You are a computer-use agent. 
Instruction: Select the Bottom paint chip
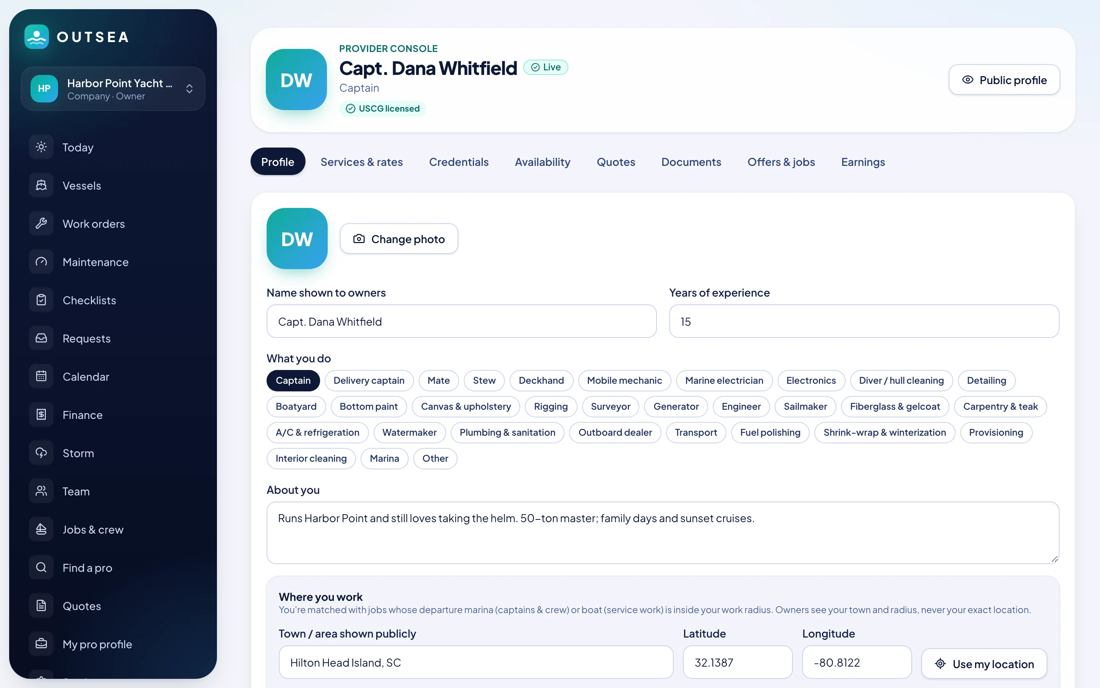pos(369,406)
